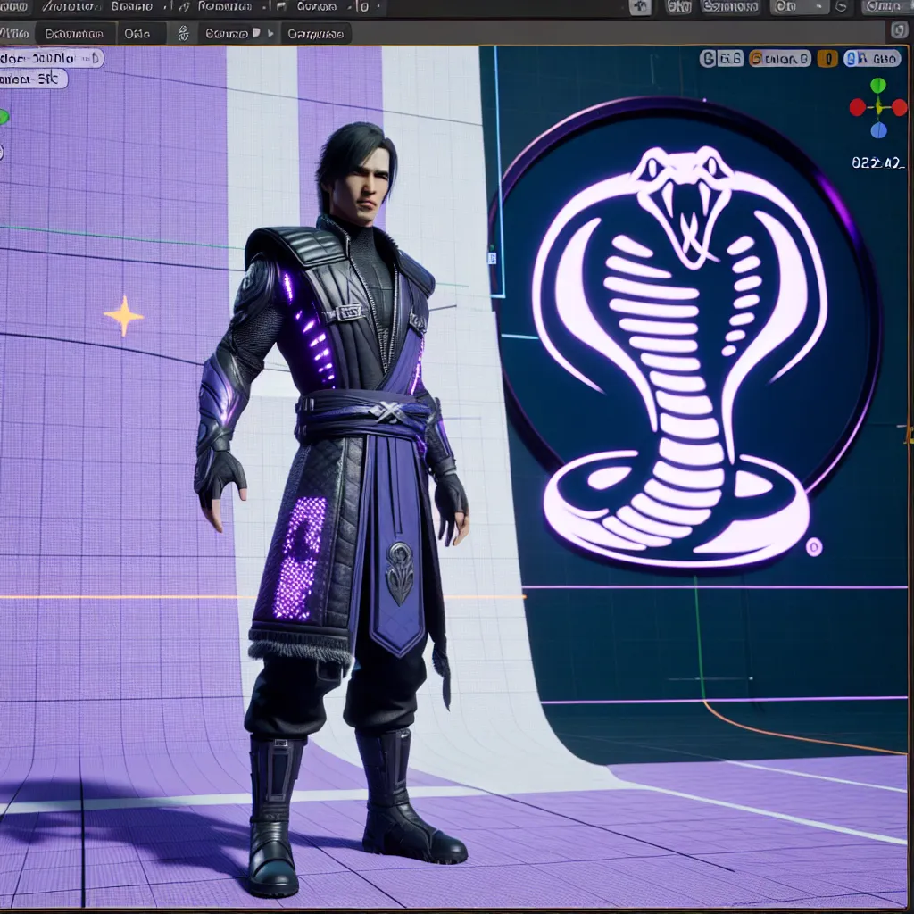The height and width of the screenshot is (914, 914).
Task: Toggle the blue-highlighted pill at viewport top right
Action: point(872,59)
